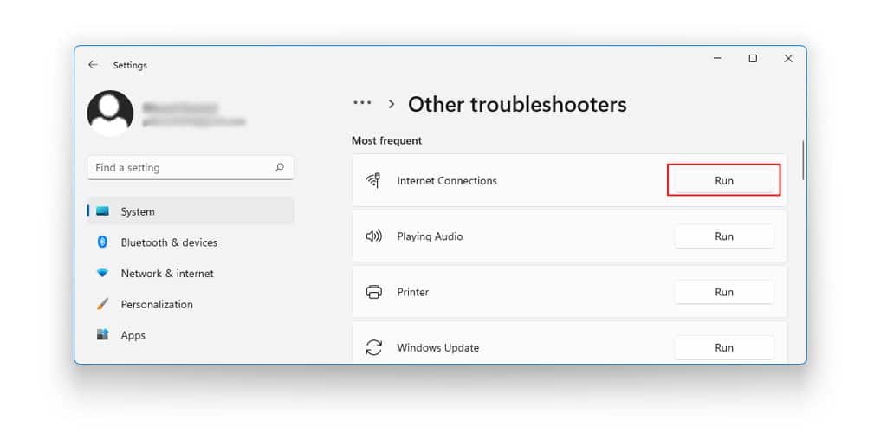Click the Bluetooth icon in sidebar
874x433 pixels.
pyautogui.click(x=102, y=242)
